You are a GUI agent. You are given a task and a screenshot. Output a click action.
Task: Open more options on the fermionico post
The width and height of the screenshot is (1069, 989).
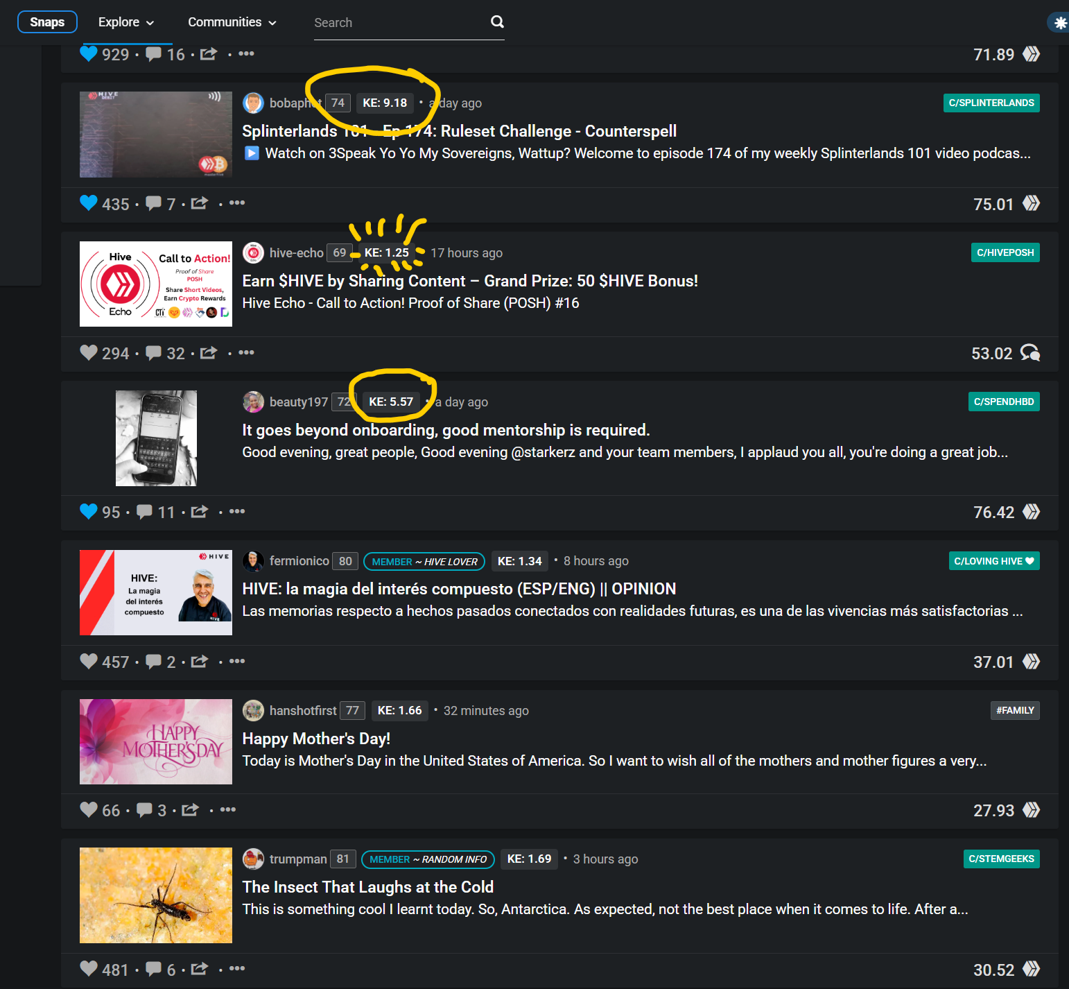[237, 661]
